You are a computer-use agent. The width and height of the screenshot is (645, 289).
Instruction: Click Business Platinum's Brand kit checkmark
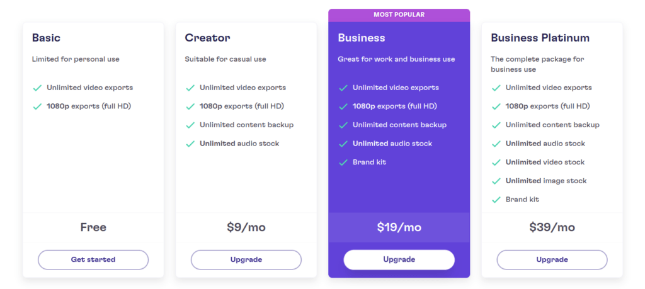pos(496,200)
